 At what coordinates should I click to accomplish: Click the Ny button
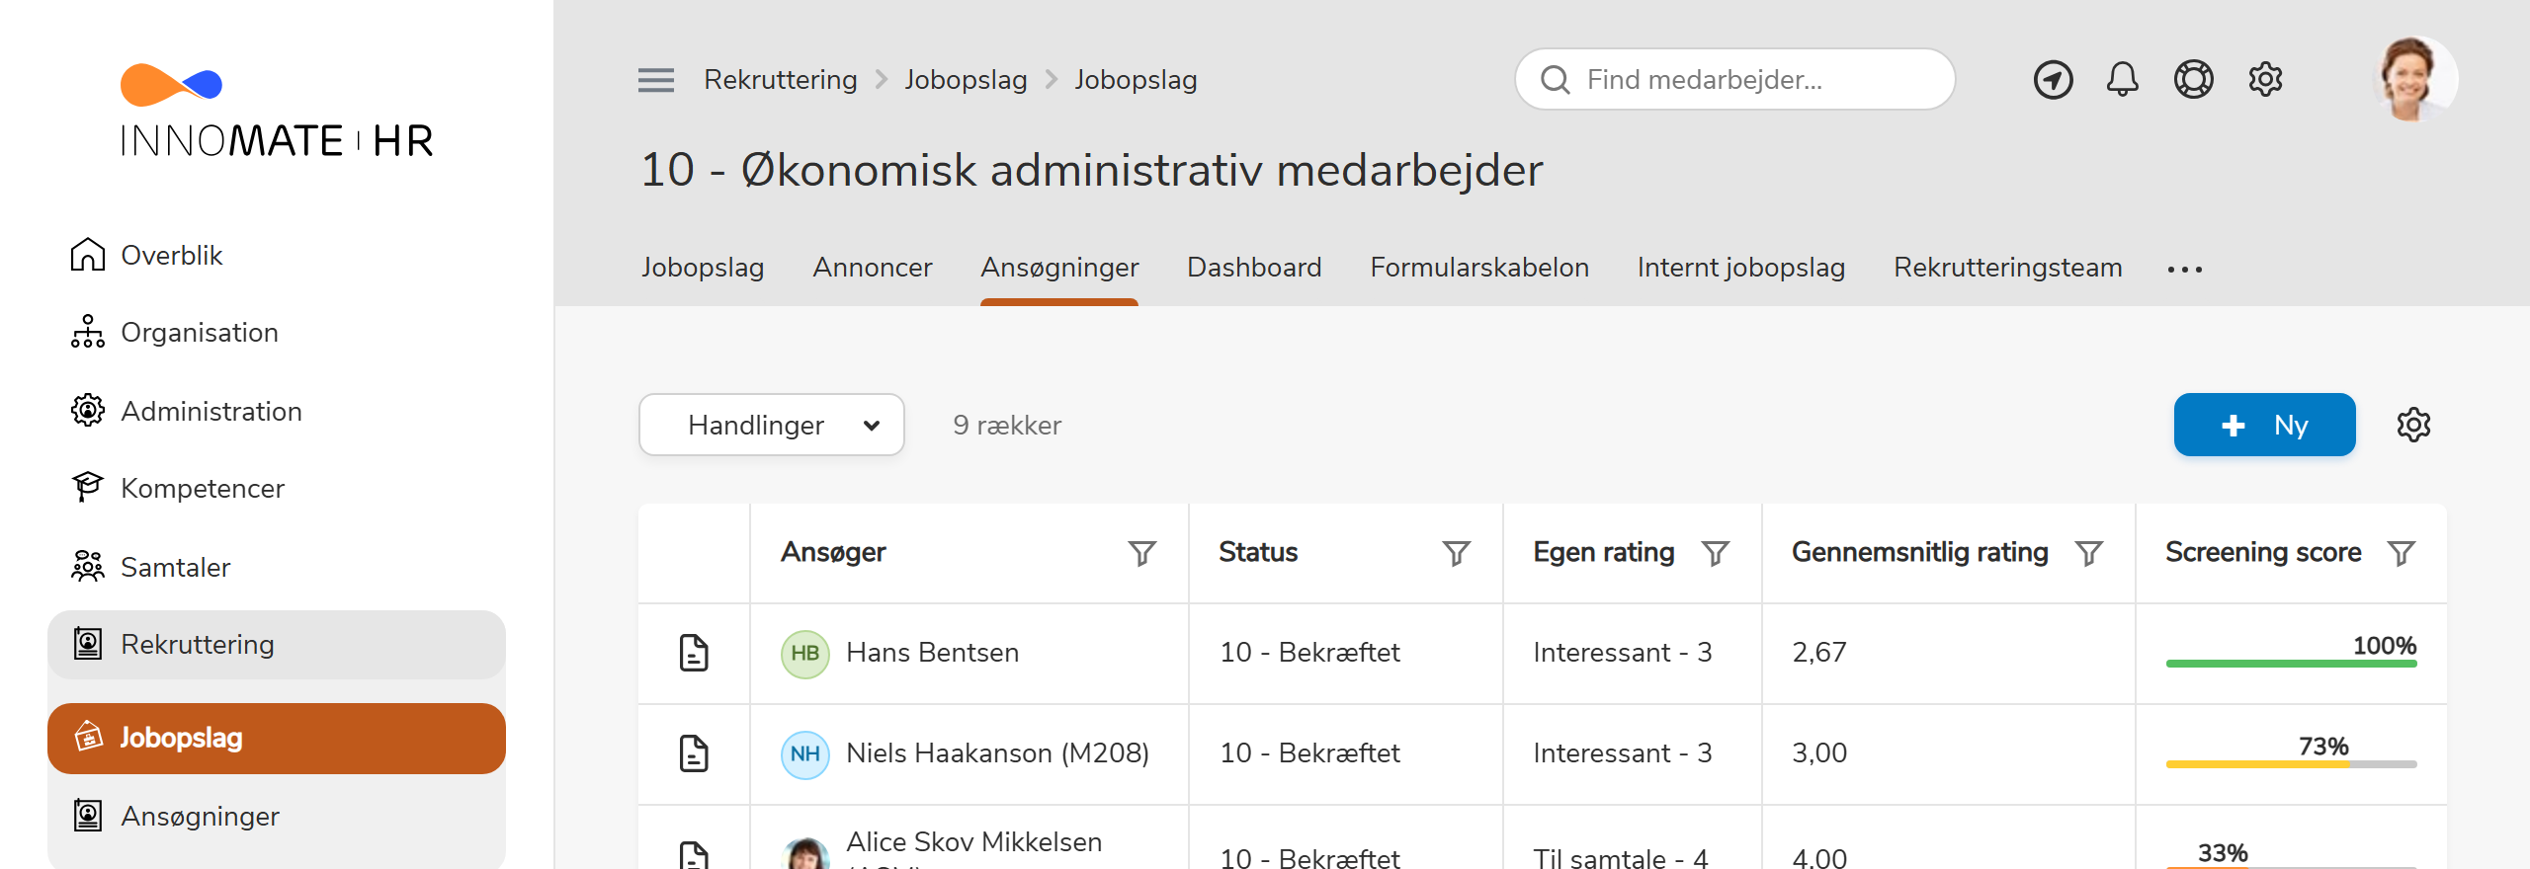(x=2264, y=425)
